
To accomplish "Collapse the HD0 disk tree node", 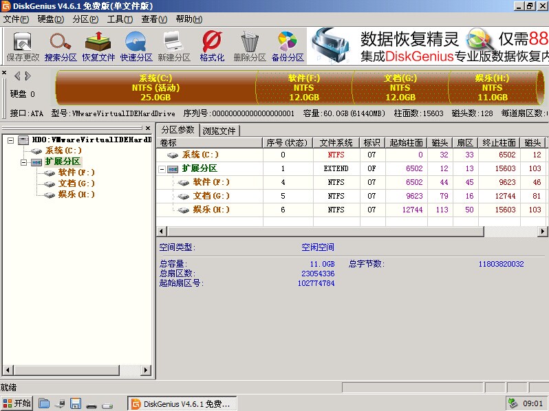I will coord(11,140).
